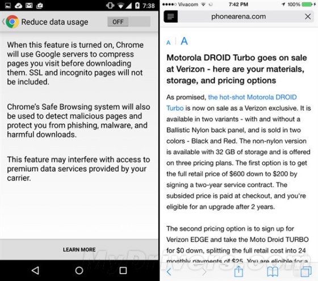Tap the phonearena.com address bar

coord(238,16)
